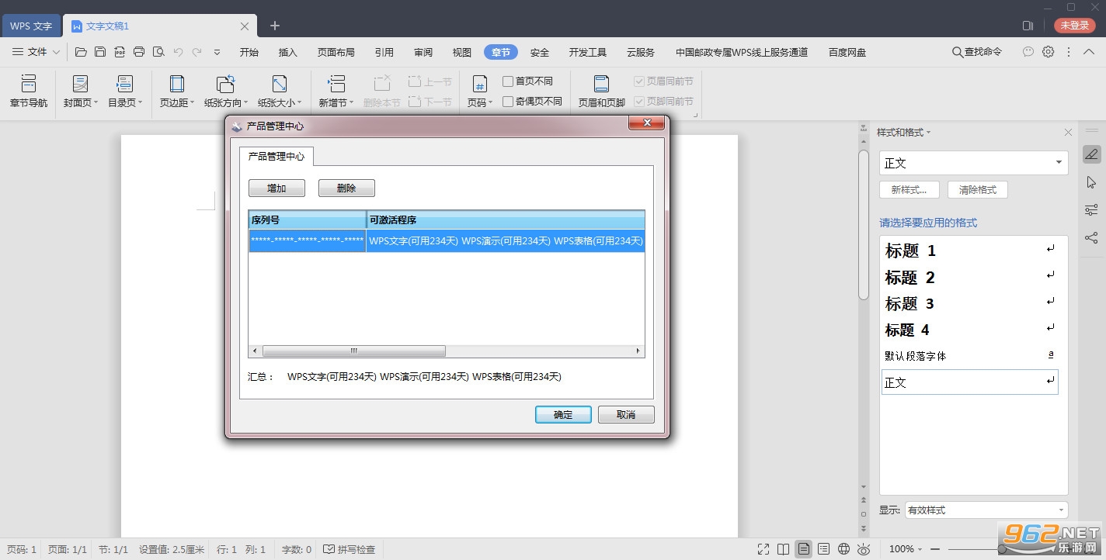Screen dimensions: 1106x560
Task: Open the more options vertical dots menu
Action: [x=1069, y=52]
